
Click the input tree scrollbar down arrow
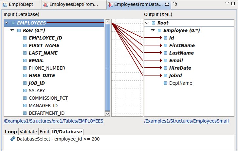coord(107,114)
